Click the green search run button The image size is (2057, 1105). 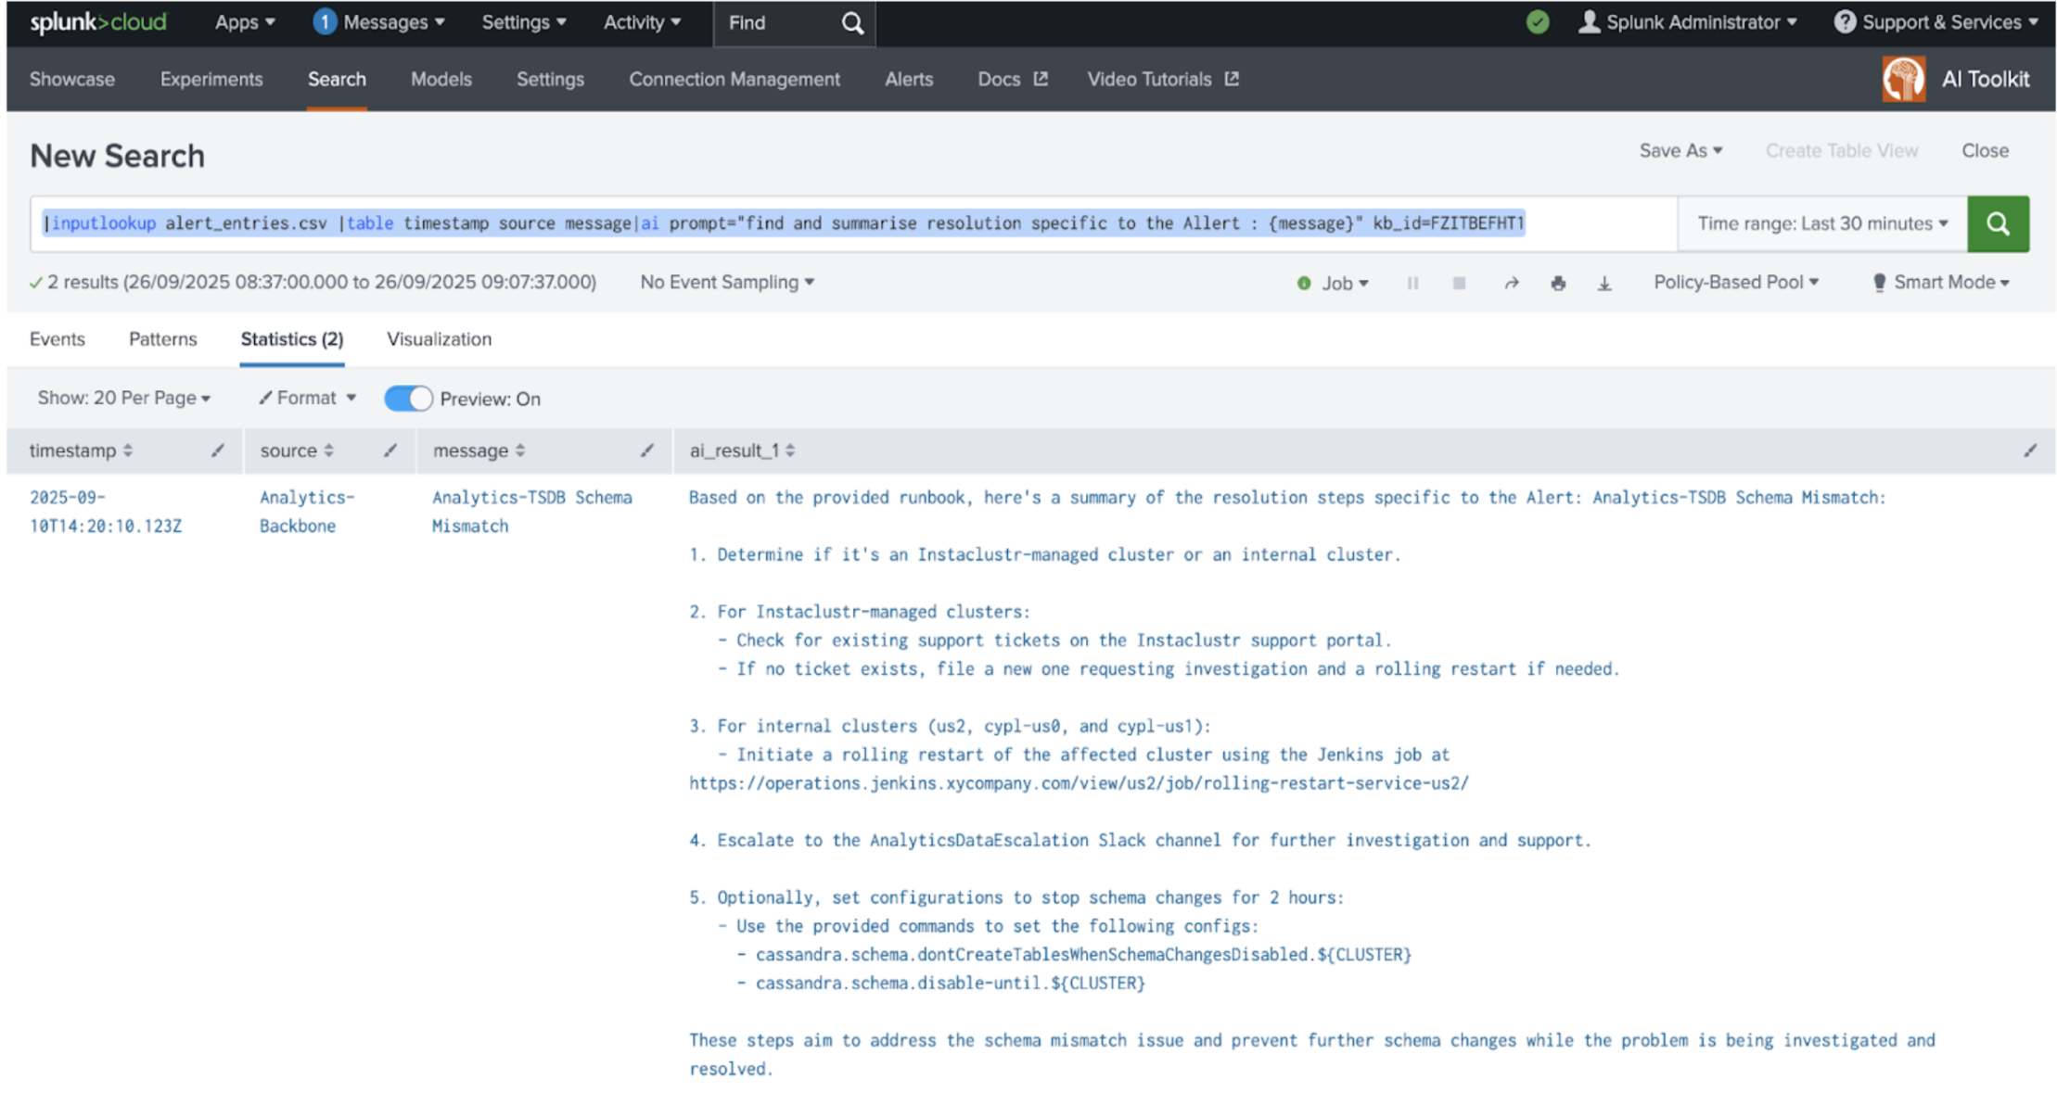(1998, 223)
